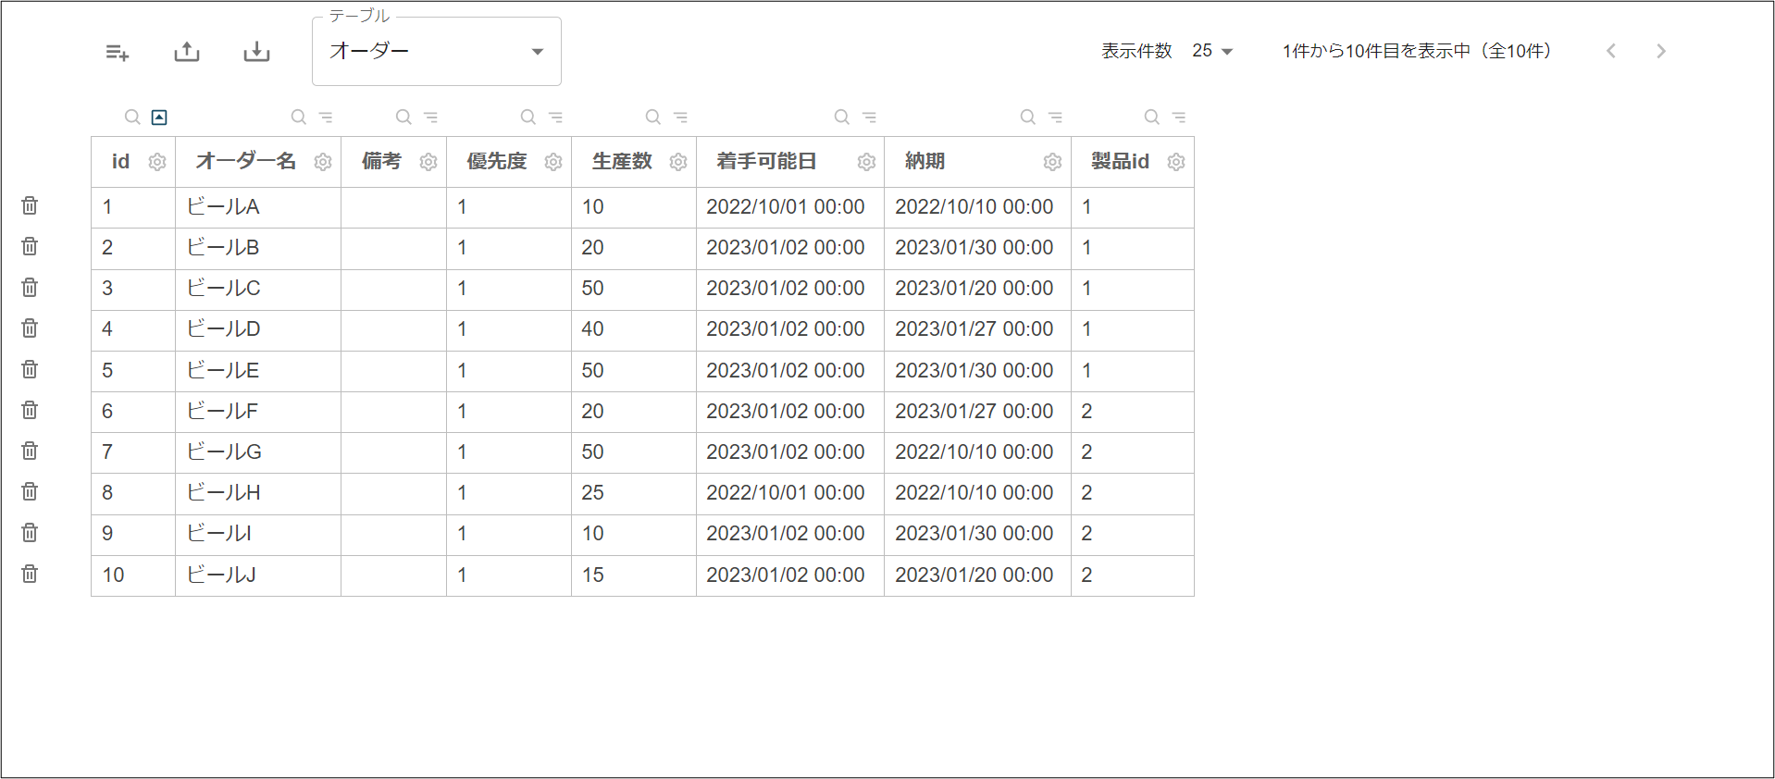Click empty 備考 cell in ビールE row
The height and width of the screenshot is (779, 1775).
pyautogui.click(x=394, y=371)
